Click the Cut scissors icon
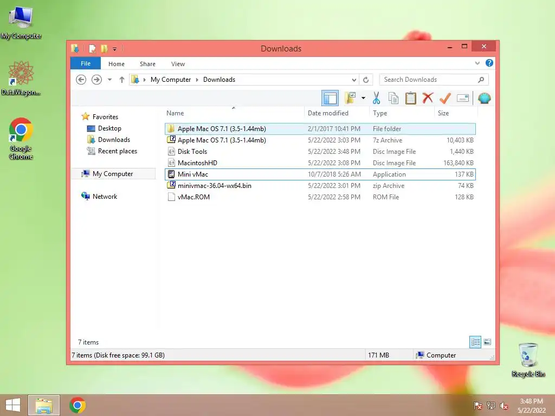This screenshot has width=555, height=416. point(376,98)
